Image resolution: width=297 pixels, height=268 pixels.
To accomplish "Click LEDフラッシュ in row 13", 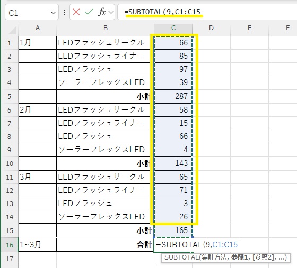I will [x=85, y=204].
